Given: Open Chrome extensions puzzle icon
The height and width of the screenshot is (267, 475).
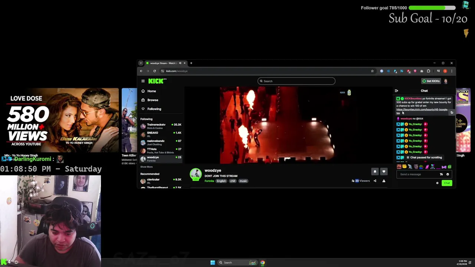Looking at the screenshot, I should (x=428, y=71).
